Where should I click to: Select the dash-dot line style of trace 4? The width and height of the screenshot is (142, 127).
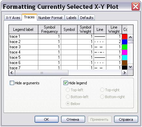(100, 52)
